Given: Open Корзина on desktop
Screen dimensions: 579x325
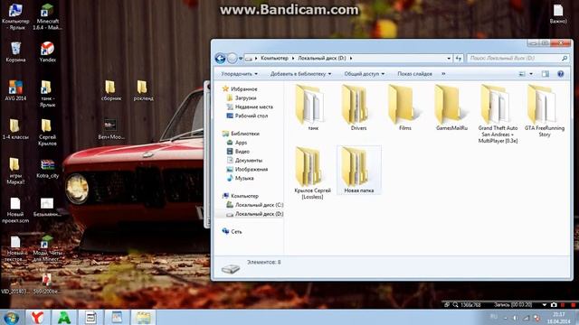Looking at the screenshot, I should 15,51.
